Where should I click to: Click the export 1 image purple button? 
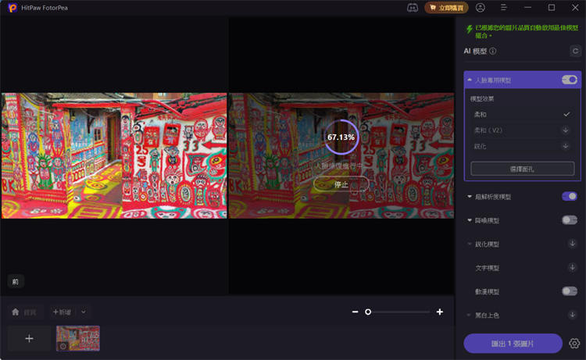[x=513, y=343]
